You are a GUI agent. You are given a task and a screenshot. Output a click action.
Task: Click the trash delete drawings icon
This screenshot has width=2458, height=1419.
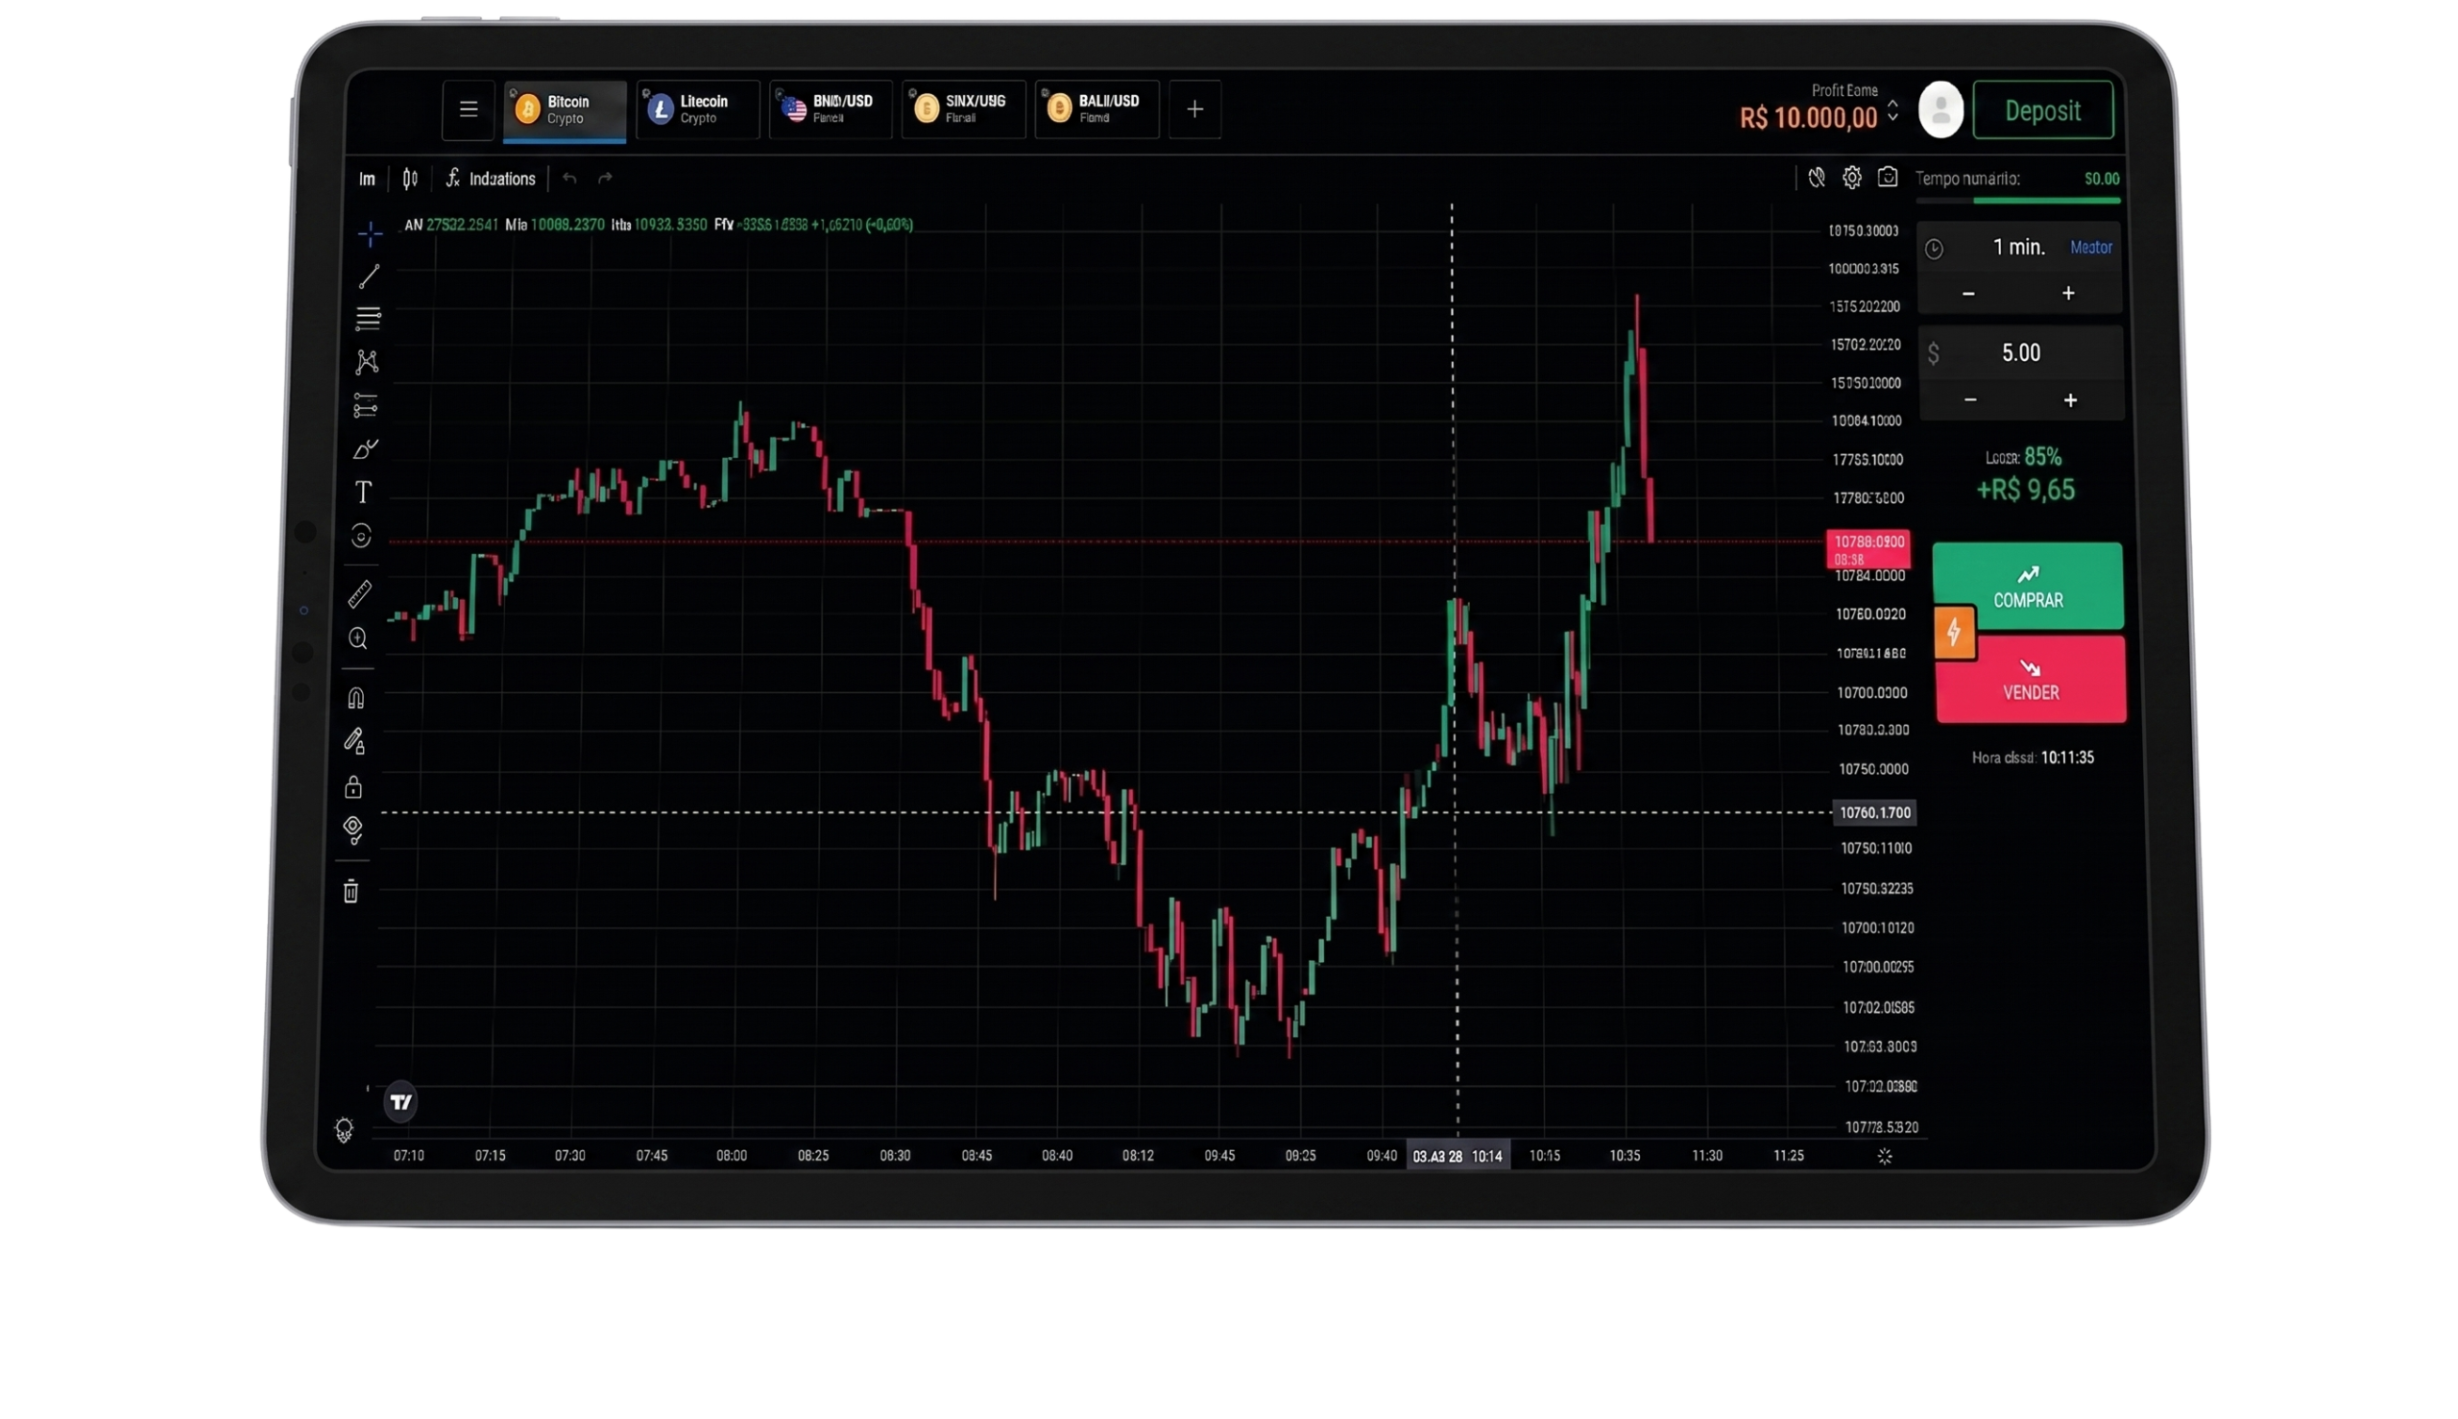[350, 891]
